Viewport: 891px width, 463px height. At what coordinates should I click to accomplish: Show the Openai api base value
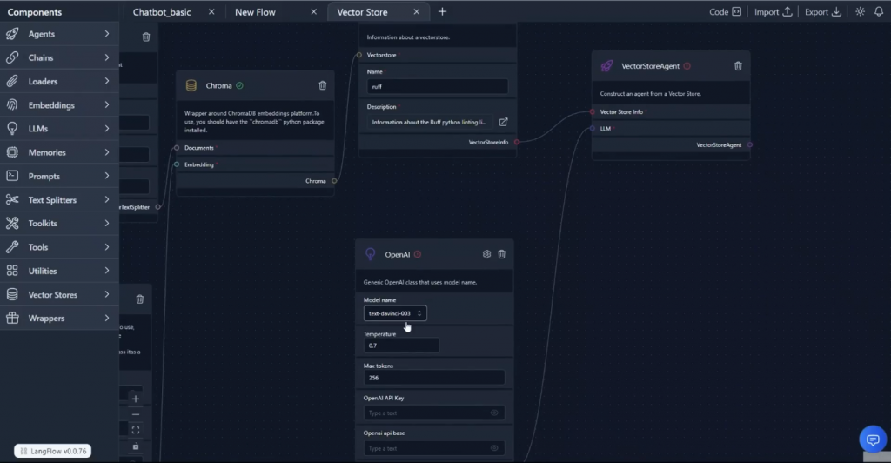click(x=494, y=448)
